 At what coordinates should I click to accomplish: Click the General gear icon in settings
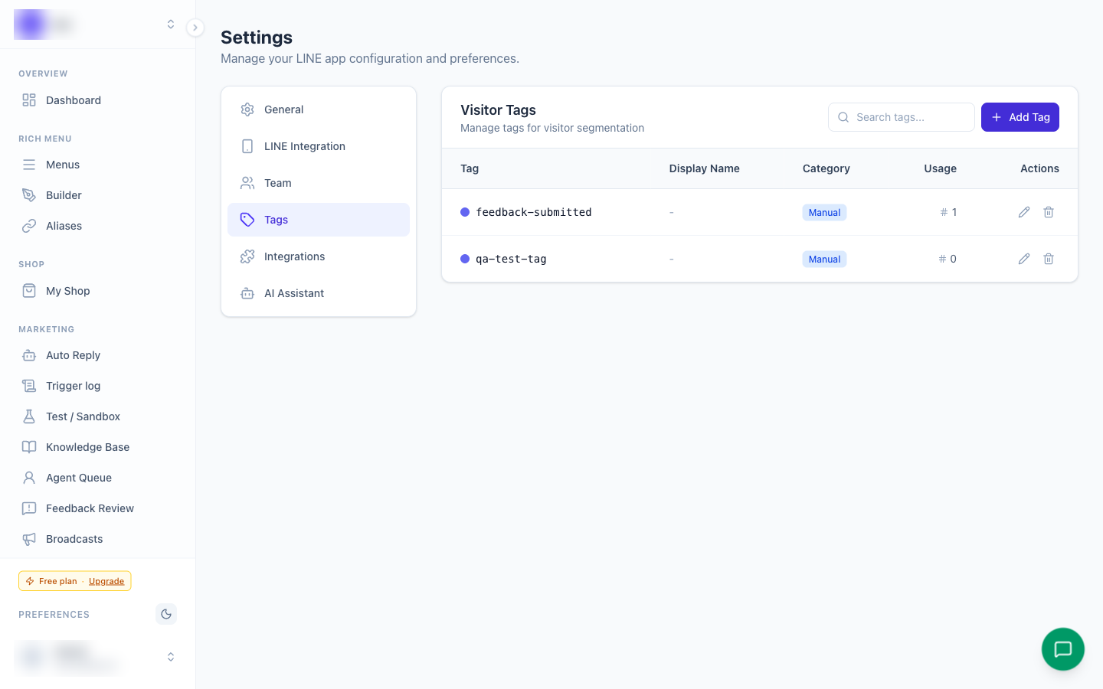click(x=247, y=109)
